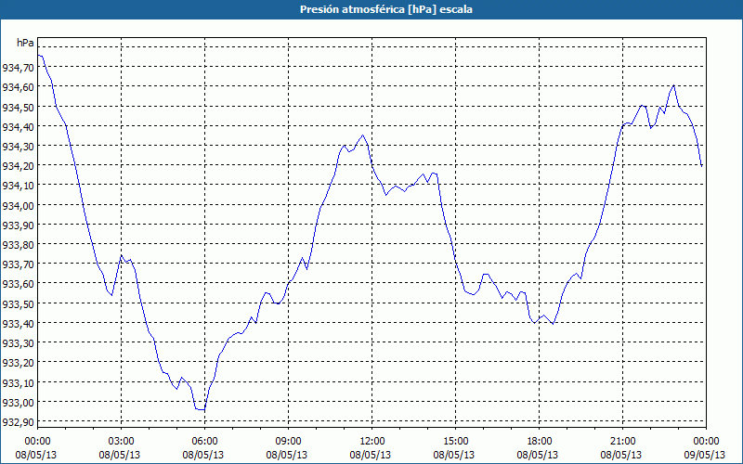Click the 933,10 y-axis value

click(18, 383)
